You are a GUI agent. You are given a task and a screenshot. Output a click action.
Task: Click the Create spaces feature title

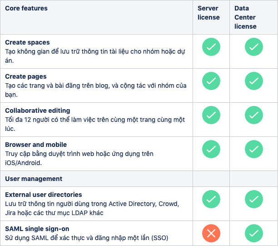[x=27, y=42]
